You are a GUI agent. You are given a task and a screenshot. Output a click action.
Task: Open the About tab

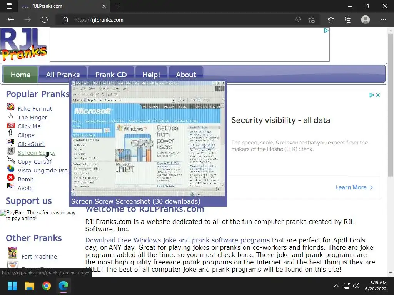(186, 75)
